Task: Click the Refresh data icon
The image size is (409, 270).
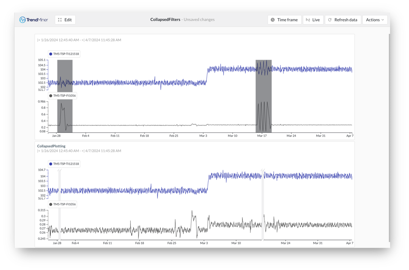Action: (330, 20)
